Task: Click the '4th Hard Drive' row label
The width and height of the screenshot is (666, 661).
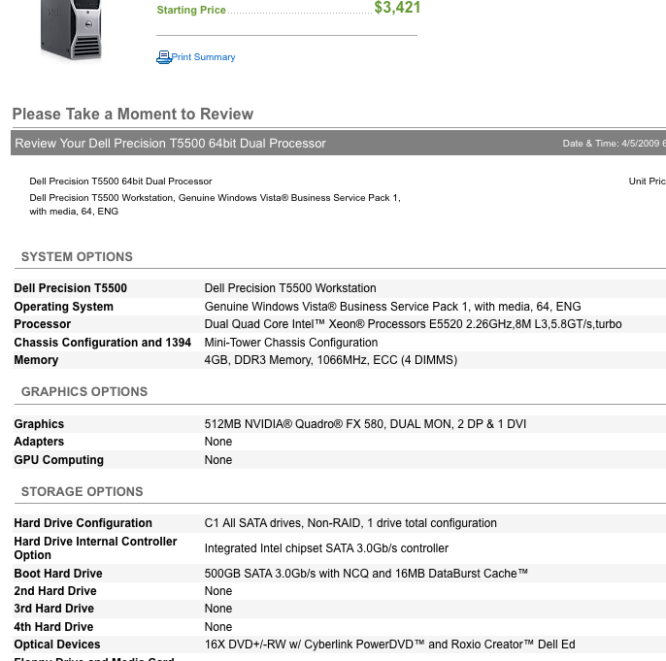Action: tap(53, 627)
